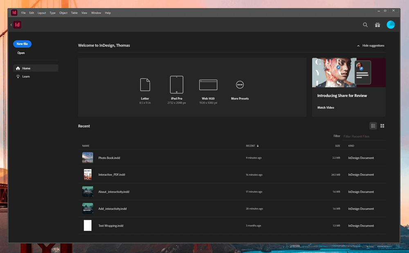Click the Share for Review promo image

[x=349, y=72]
